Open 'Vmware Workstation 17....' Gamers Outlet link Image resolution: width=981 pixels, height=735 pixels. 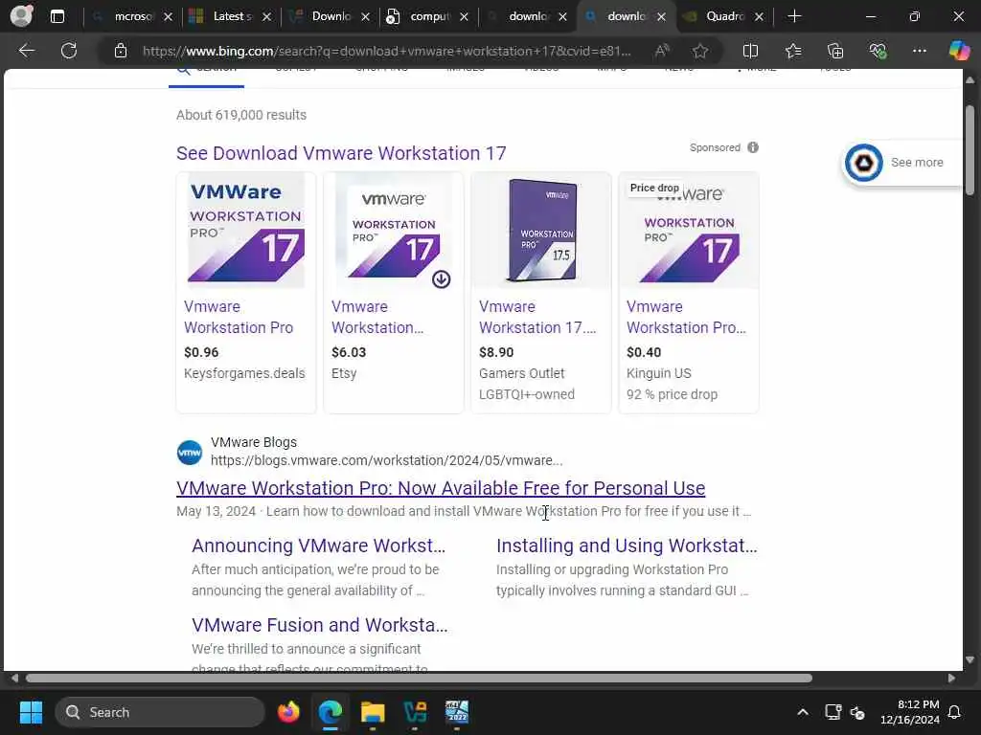536,317
